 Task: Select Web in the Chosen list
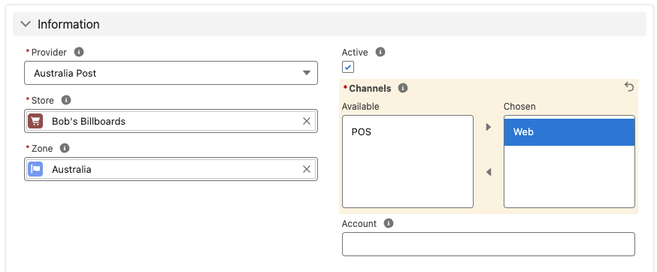(569, 132)
